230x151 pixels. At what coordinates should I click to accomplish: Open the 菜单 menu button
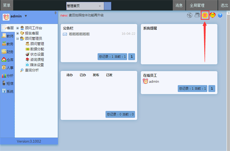(7, 5)
